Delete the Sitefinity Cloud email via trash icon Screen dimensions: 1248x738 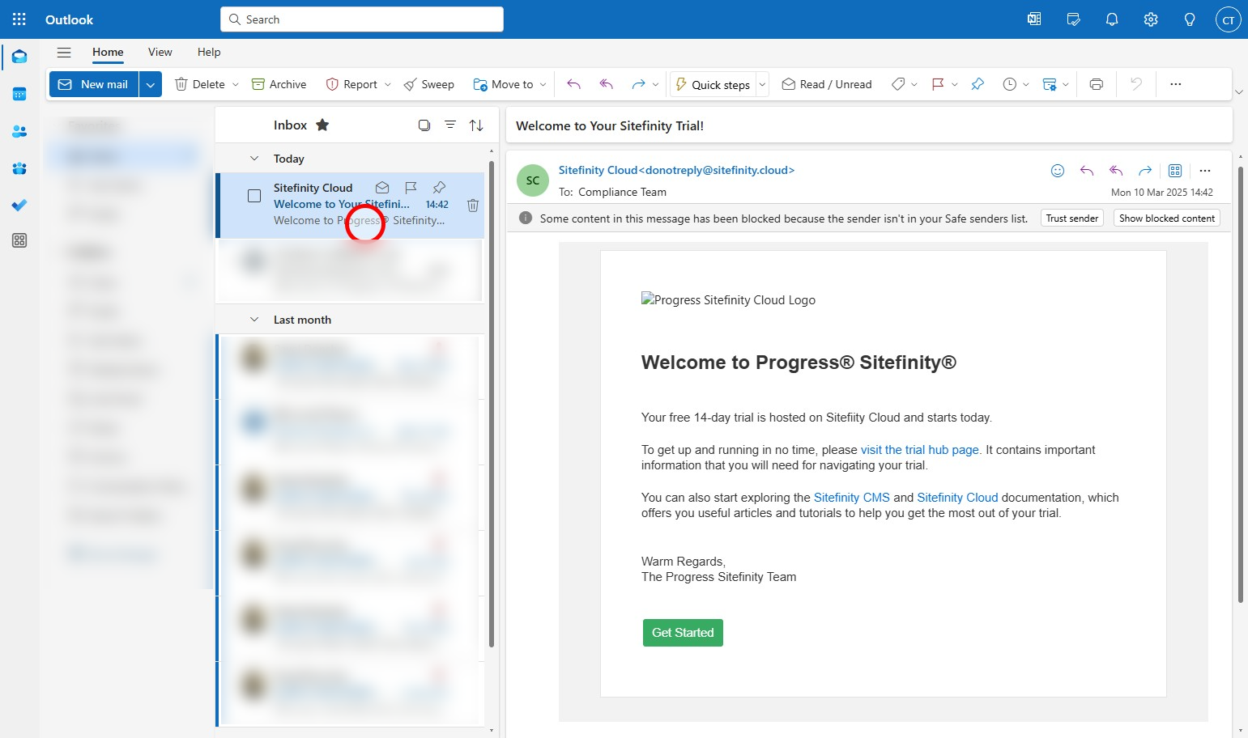coord(473,206)
